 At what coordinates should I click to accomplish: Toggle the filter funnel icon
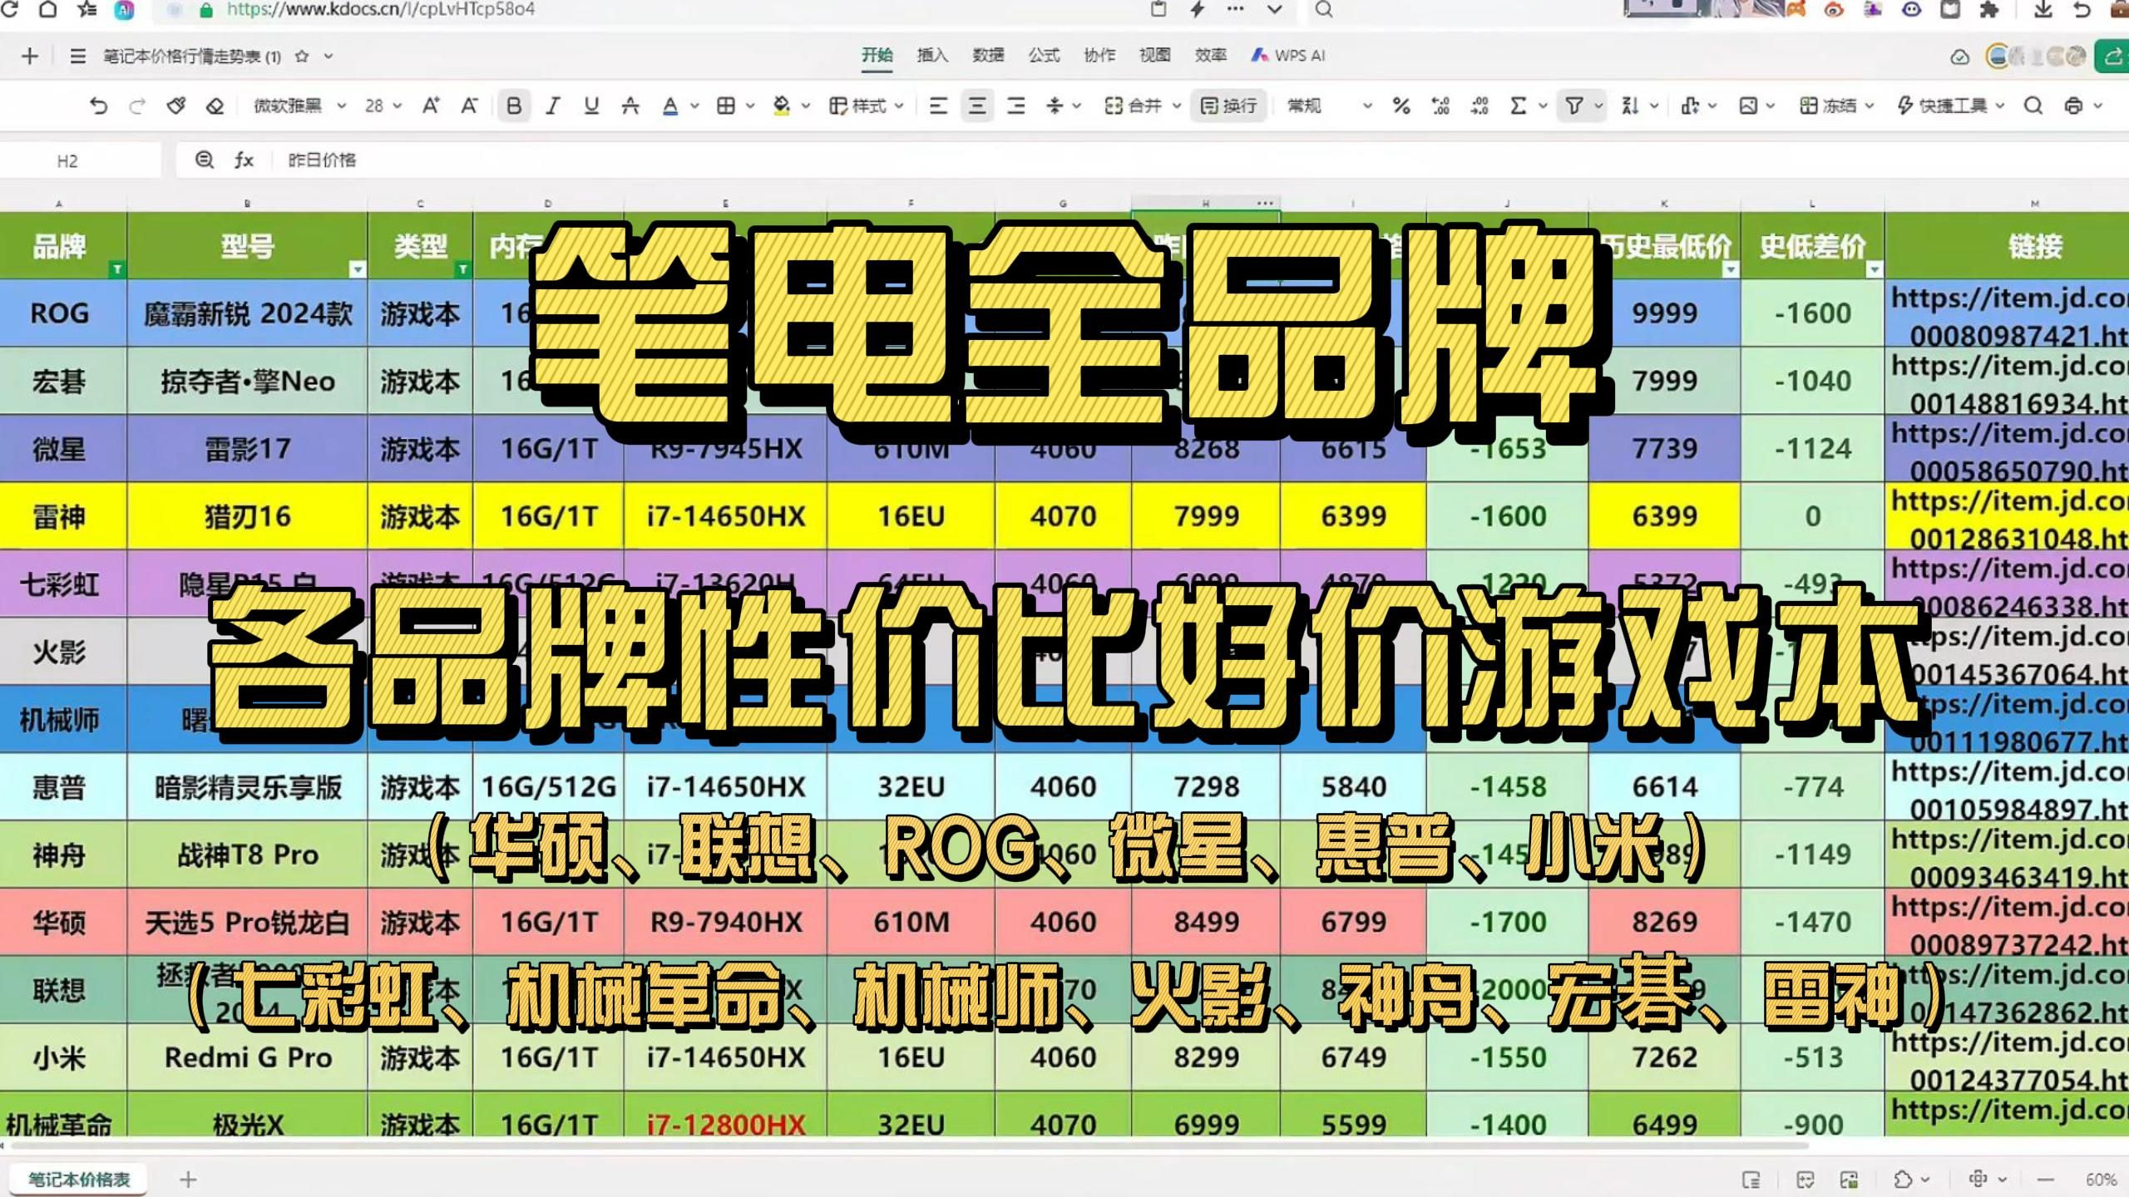pos(1574,106)
